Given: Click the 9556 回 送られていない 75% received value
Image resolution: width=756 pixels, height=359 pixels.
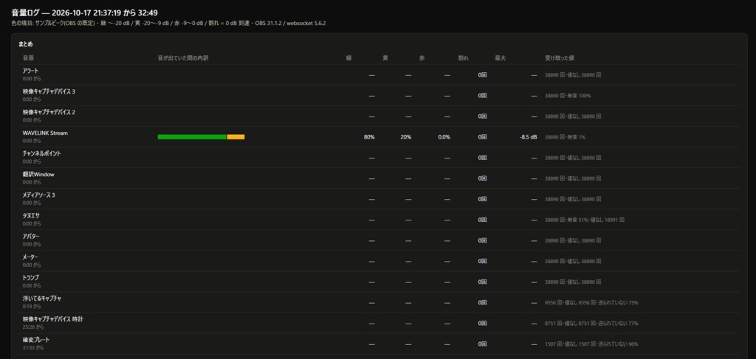Looking at the screenshot, I should click(x=591, y=303).
